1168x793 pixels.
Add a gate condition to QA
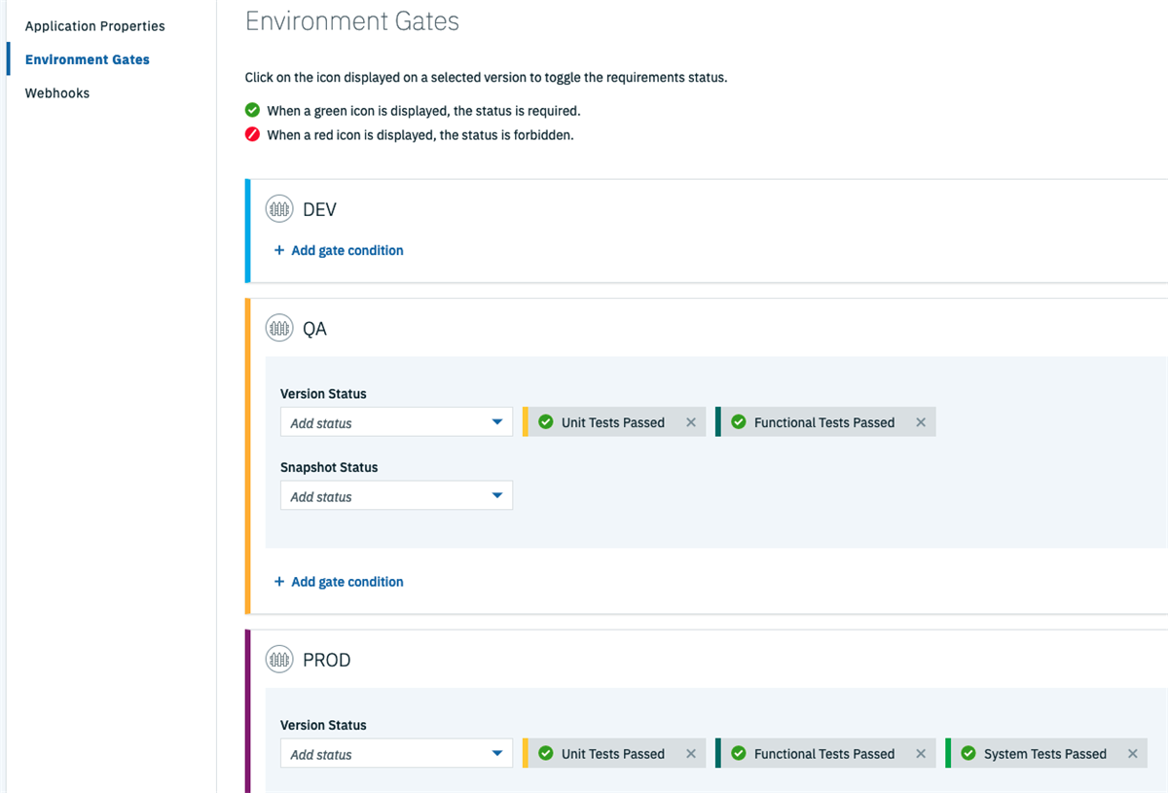coord(338,581)
